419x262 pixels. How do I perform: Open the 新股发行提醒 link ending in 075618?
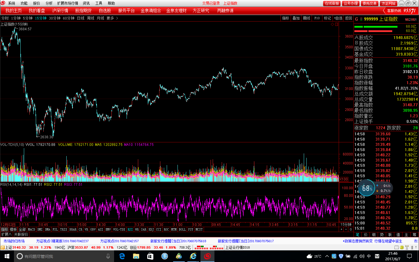coord(178,241)
